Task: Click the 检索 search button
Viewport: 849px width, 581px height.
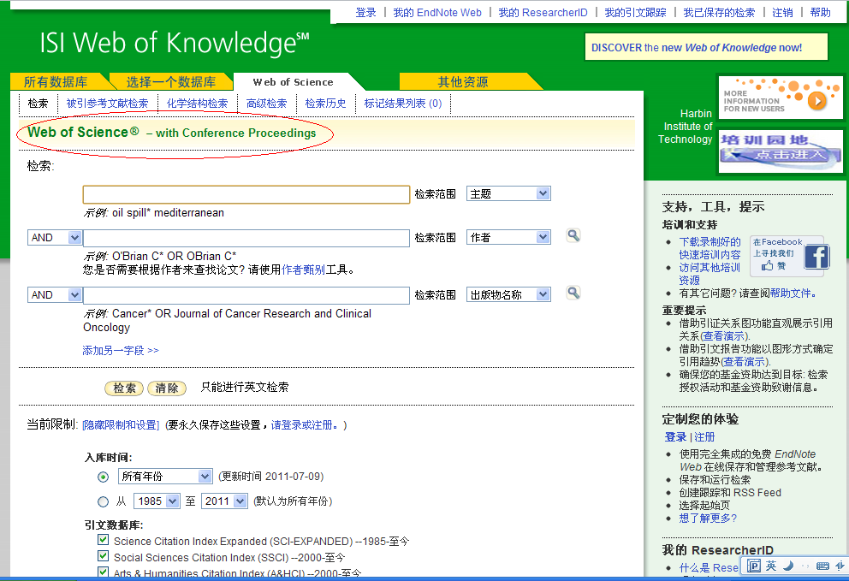Action: click(124, 388)
